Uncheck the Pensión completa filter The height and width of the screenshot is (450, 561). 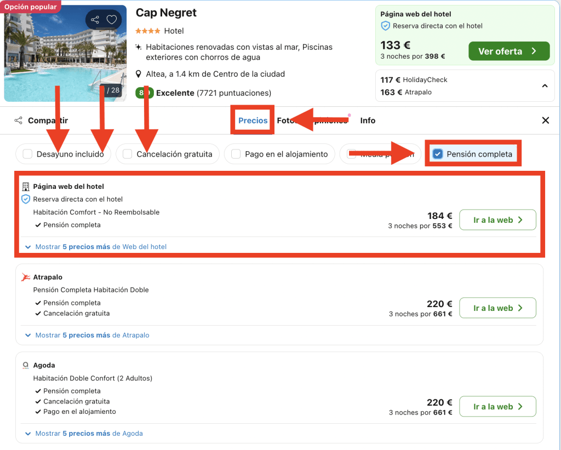pos(438,154)
